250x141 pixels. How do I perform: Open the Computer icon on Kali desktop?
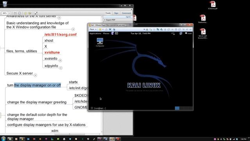click(100, 42)
